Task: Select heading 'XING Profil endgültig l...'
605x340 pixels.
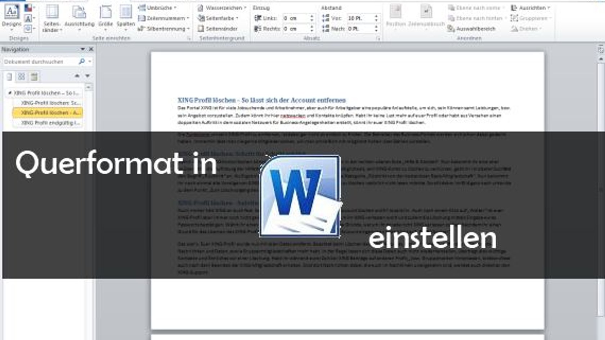Action: pos(48,123)
